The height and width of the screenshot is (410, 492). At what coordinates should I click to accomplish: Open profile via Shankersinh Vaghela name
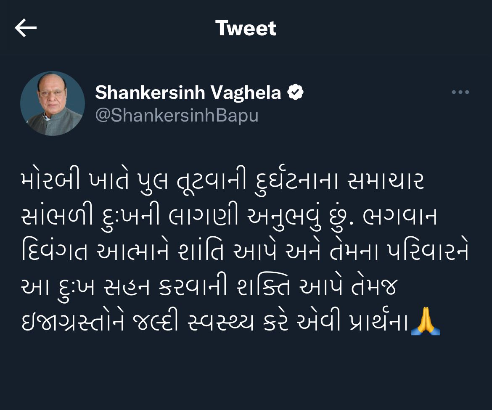(x=188, y=93)
